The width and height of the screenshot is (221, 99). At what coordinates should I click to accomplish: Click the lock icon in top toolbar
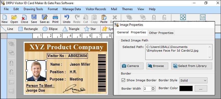(x=154, y=17)
